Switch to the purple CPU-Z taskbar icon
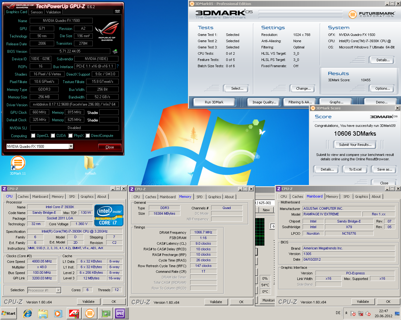401x320 pixels. (x=120, y=313)
